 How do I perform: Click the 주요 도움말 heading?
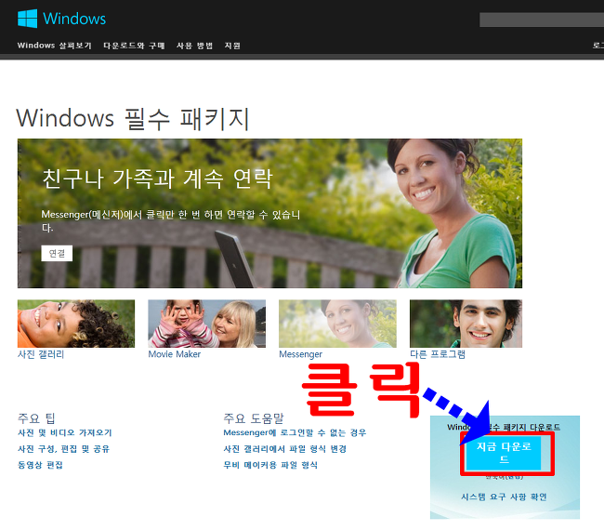pos(254,418)
